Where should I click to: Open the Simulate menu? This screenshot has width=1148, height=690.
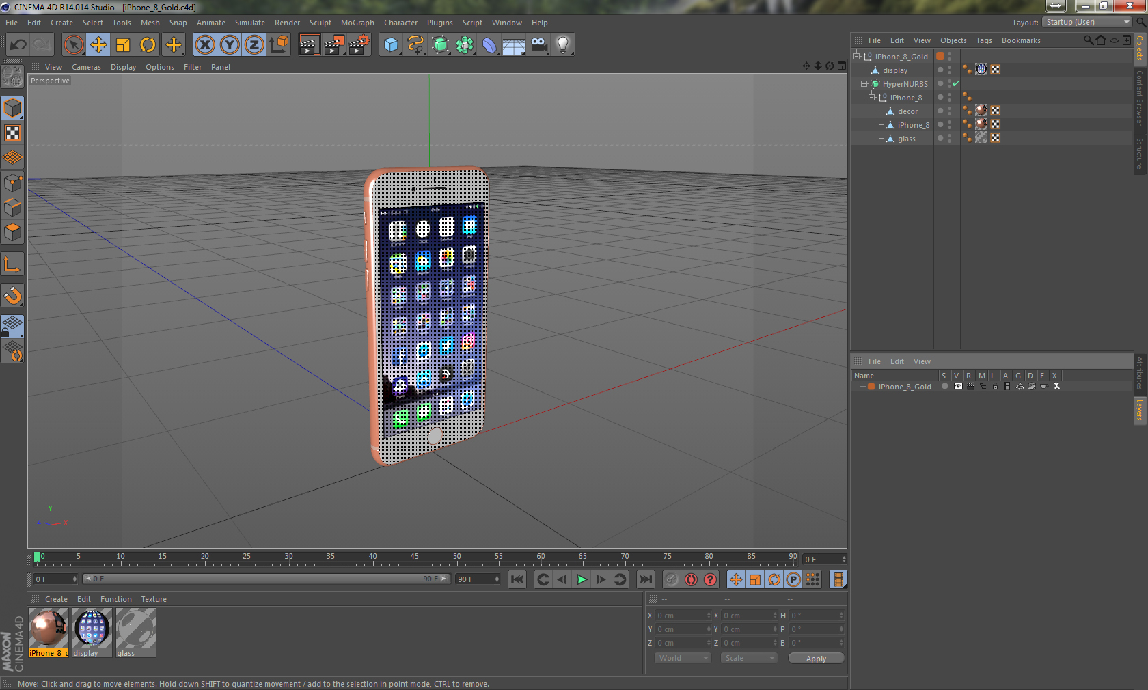coord(249,23)
